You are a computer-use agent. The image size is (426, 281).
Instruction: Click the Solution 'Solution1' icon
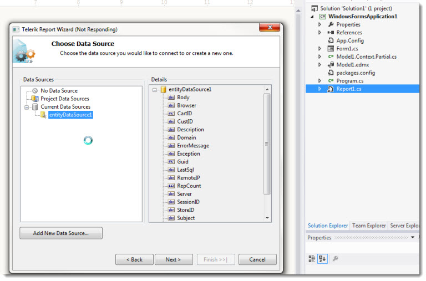[315, 8]
